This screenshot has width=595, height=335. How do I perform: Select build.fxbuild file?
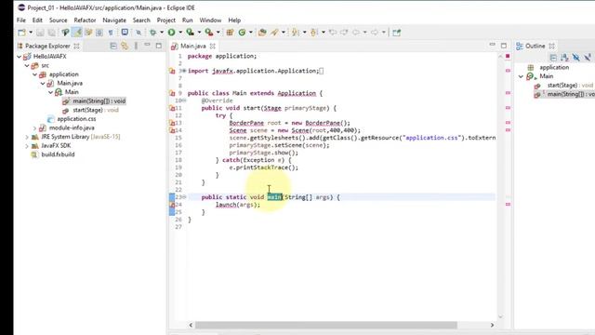(x=58, y=154)
